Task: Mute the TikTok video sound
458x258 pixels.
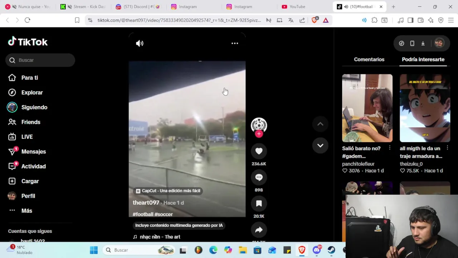Action: (x=140, y=43)
